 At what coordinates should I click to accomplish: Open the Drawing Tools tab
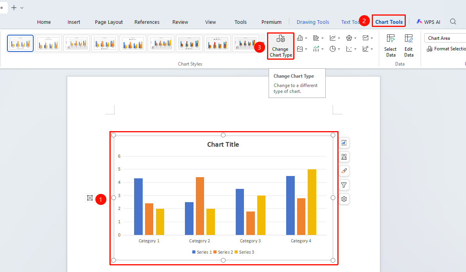point(313,22)
